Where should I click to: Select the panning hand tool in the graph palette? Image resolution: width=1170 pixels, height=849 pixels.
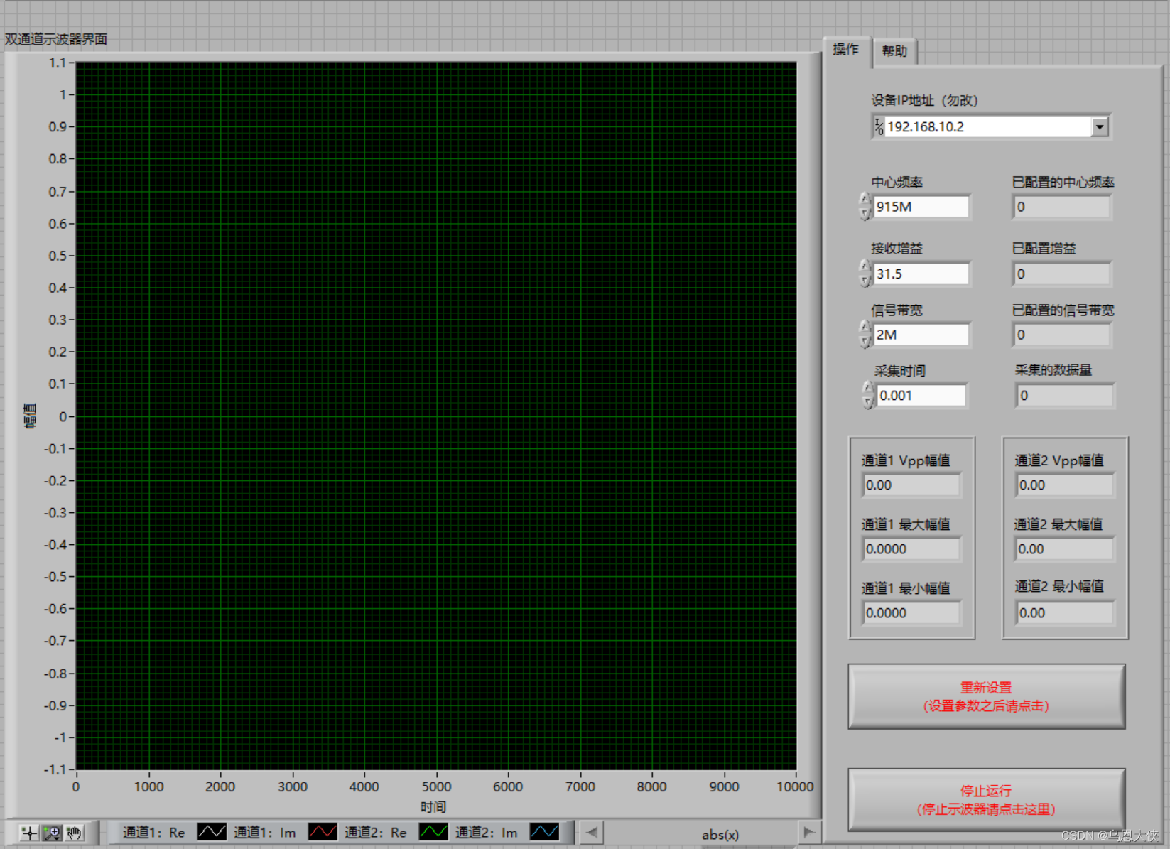tap(73, 833)
